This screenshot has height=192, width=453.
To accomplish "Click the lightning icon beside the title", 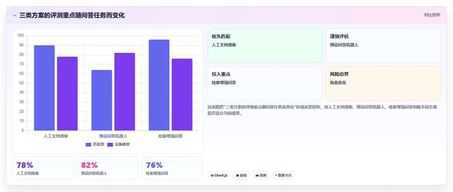I will click(x=15, y=15).
